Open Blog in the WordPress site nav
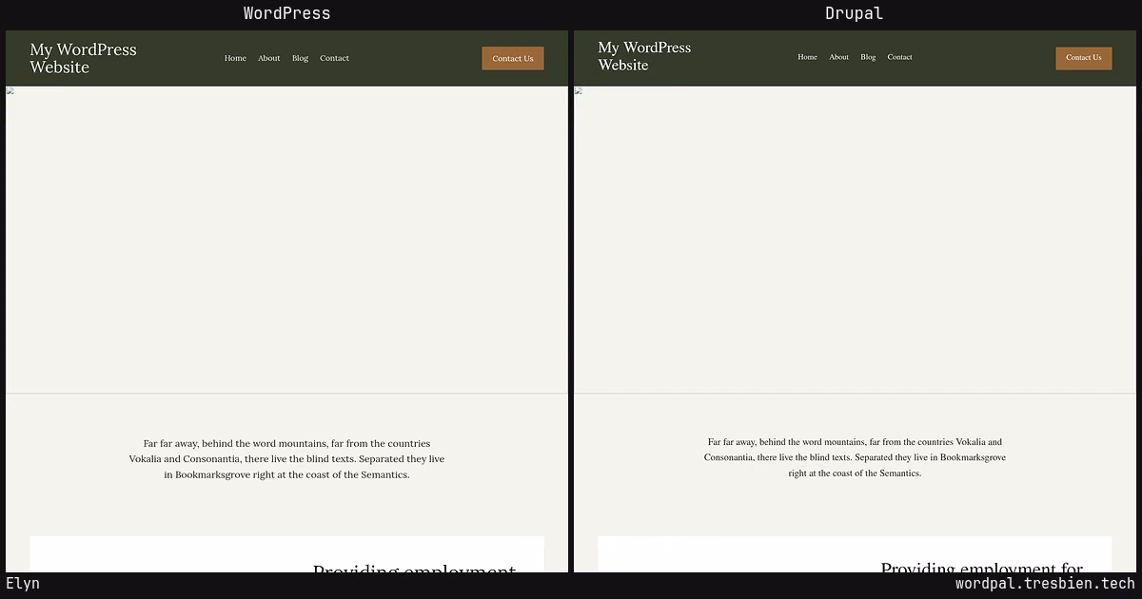The height and width of the screenshot is (599, 1142). 301,58
